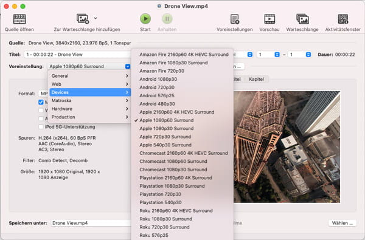Toggle the checked checkbox under Format
The width and height of the screenshot is (365, 240).
click(41, 102)
